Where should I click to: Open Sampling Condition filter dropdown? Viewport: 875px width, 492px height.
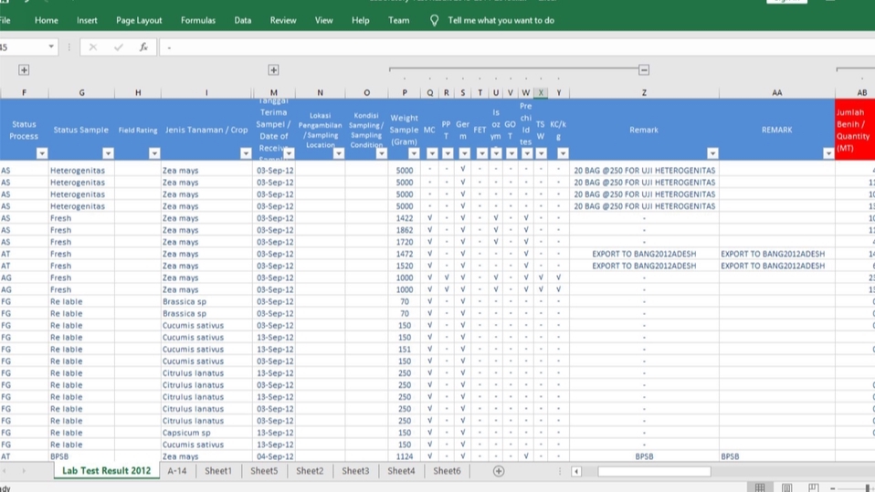(381, 153)
